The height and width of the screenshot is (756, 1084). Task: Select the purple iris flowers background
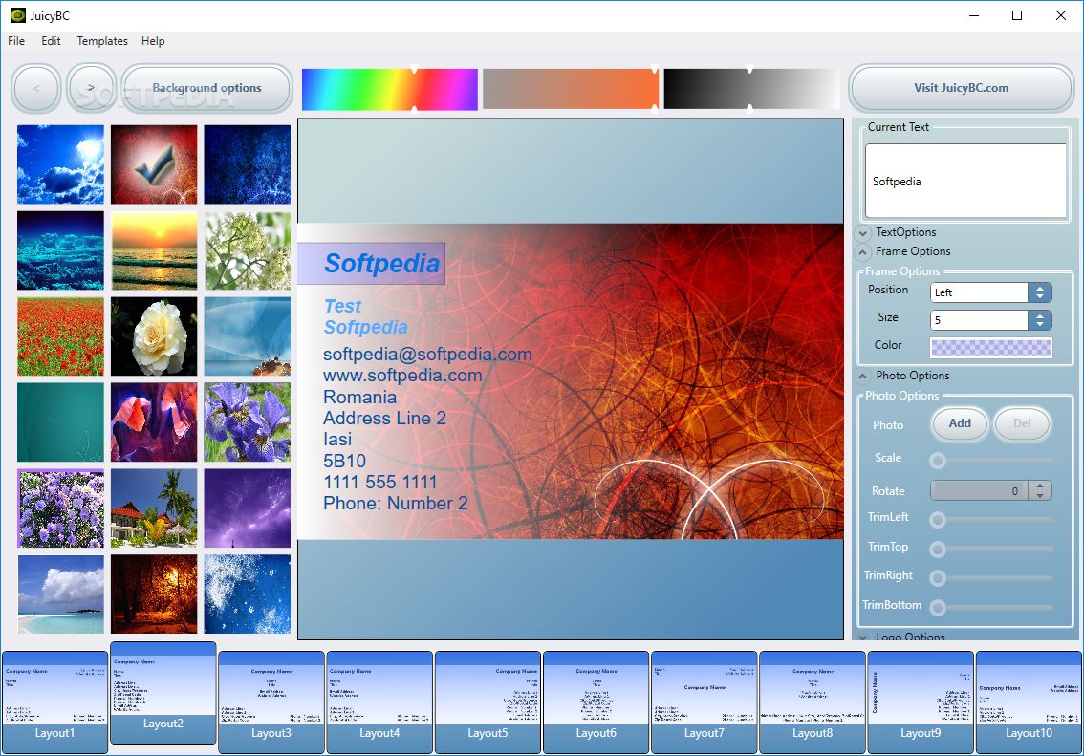pos(248,422)
